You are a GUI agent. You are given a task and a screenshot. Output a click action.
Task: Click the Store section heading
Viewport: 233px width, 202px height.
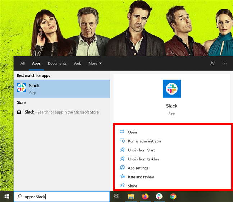21,102
